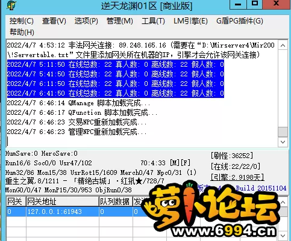Open the 工具(T) menu
Viewport: 291px width, 241px height.
click(x=153, y=21)
